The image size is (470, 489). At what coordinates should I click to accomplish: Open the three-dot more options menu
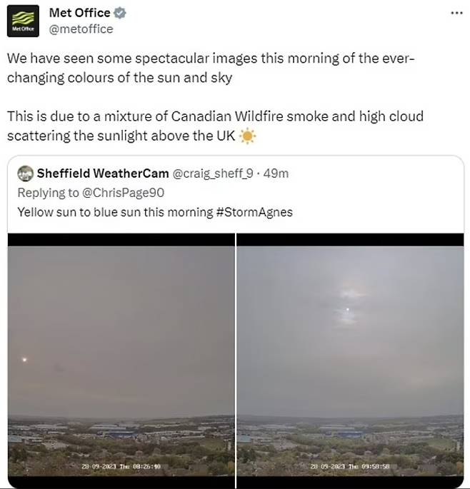coord(456,13)
